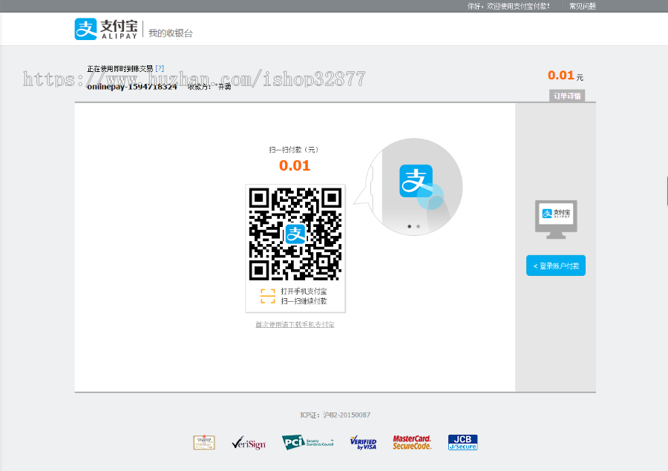The image size is (668, 471).
Task: Click the PCI Security Standards badge
Action: tap(307, 443)
